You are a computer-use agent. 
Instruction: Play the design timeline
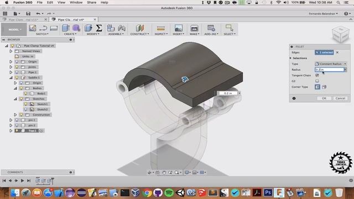22,181
